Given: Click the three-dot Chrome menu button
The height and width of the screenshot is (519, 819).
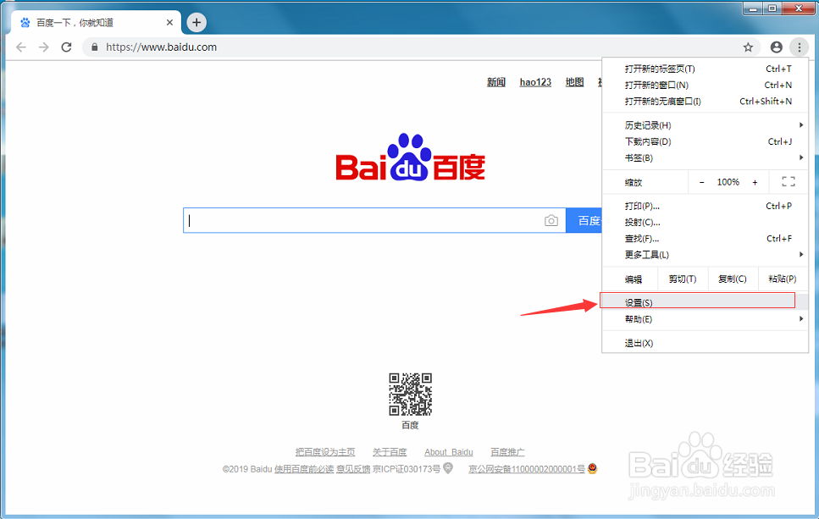Looking at the screenshot, I should point(800,47).
